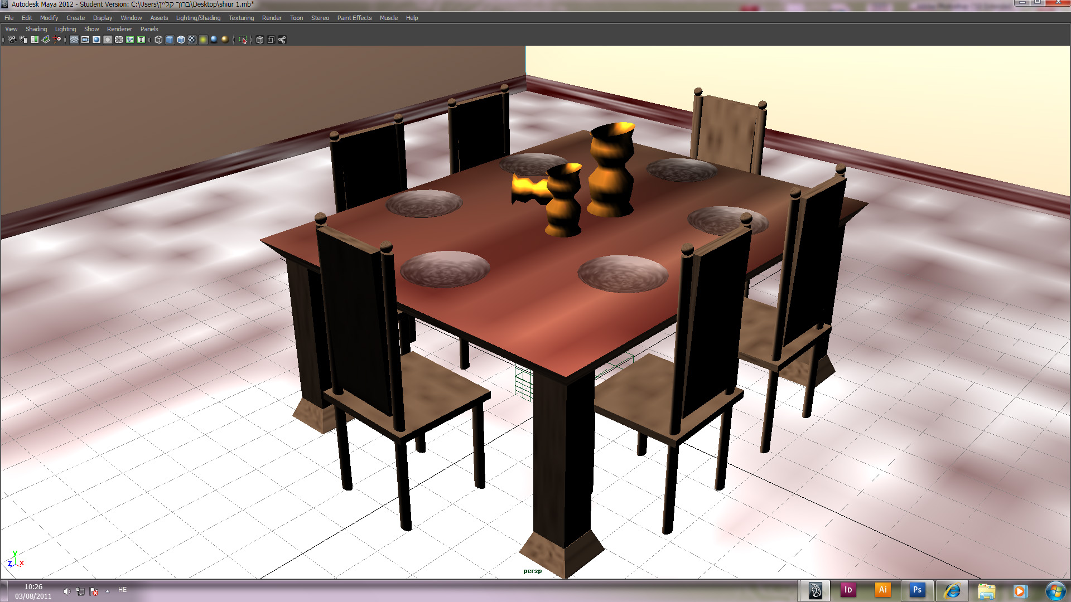Expand the panel Shading dropdown menu

coord(36,29)
